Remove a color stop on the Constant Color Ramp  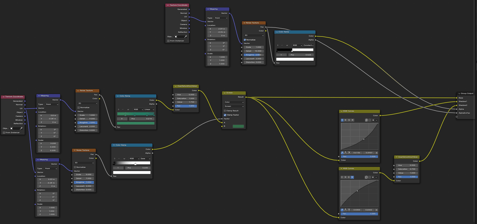[x=282, y=45]
